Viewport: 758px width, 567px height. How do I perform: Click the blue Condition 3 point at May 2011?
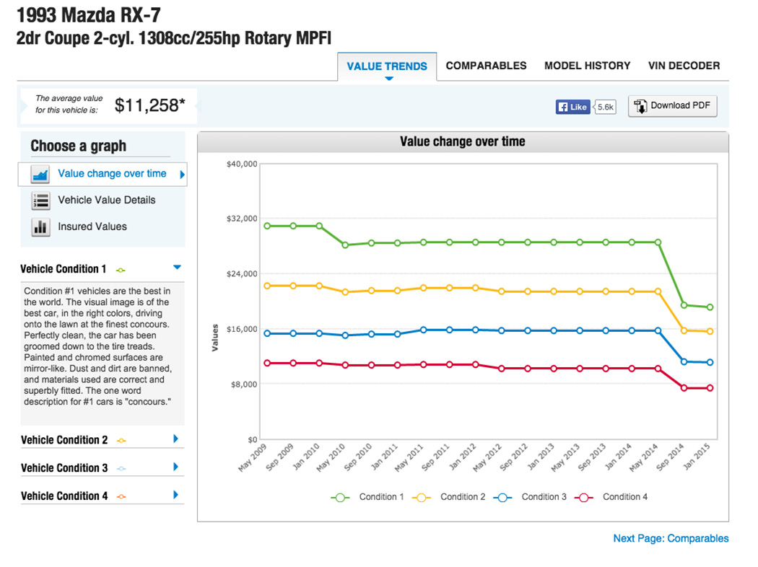coord(424,330)
